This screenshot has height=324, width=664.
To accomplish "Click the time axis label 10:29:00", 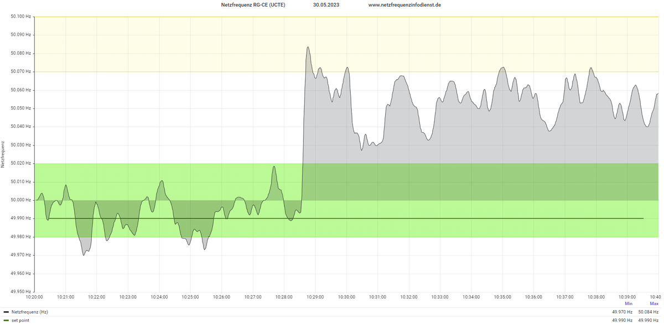I will point(315,297).
